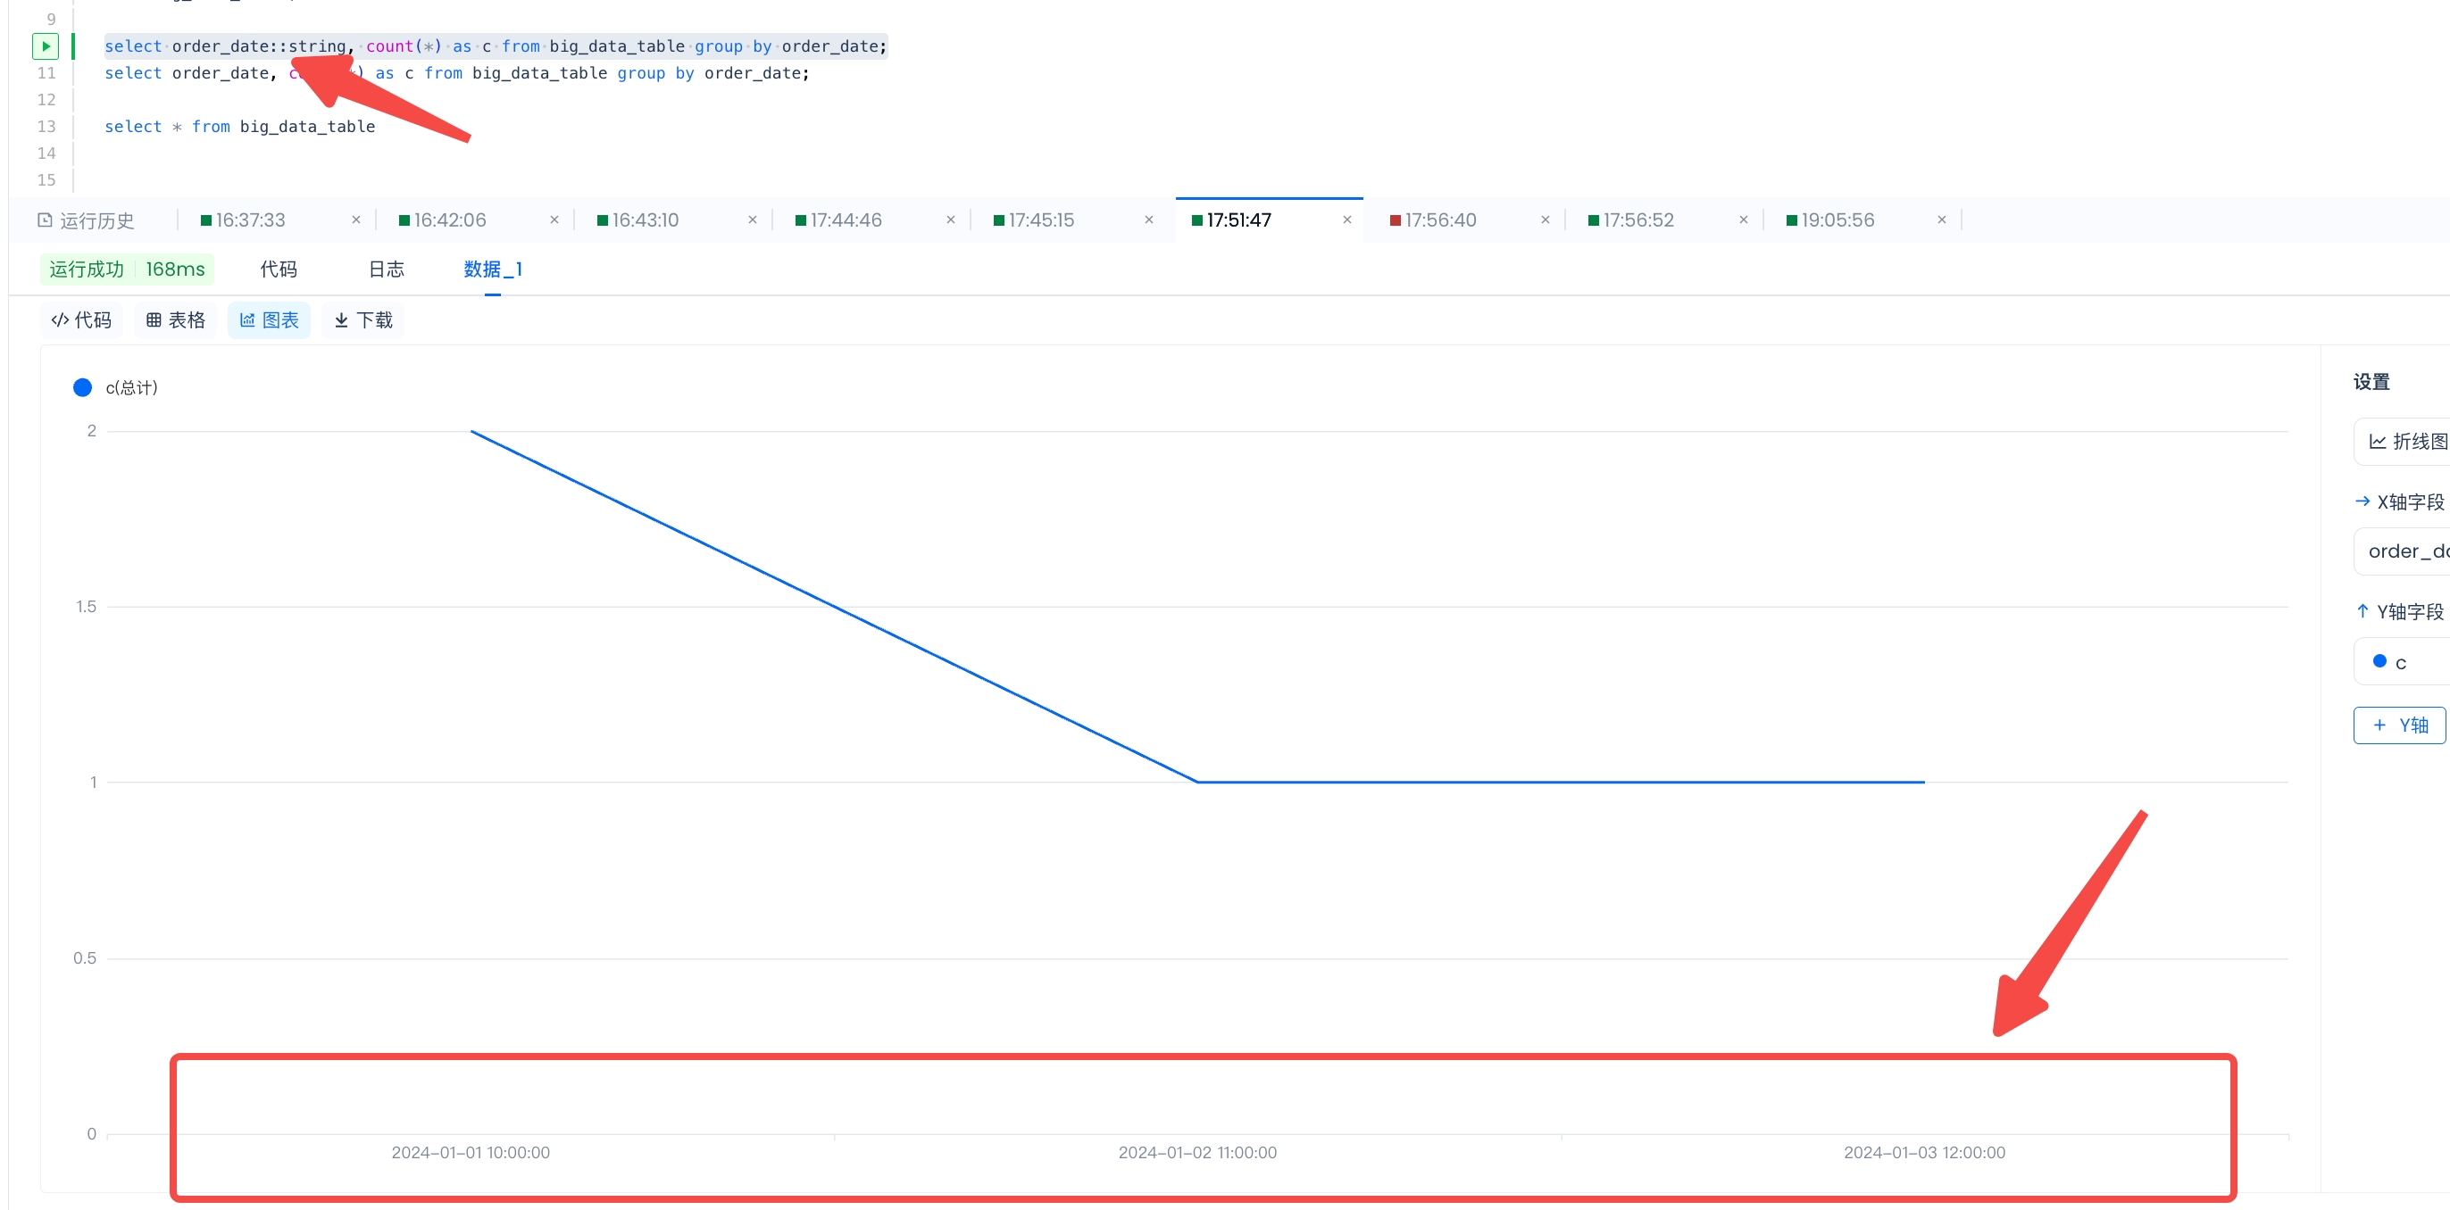Close the 17:51:47 run tab

coord(1346,220)
